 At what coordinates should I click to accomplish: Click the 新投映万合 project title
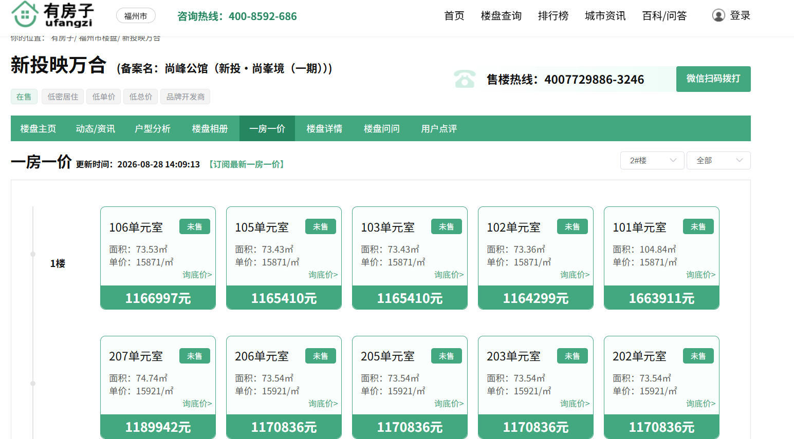[x=59, y=65]
